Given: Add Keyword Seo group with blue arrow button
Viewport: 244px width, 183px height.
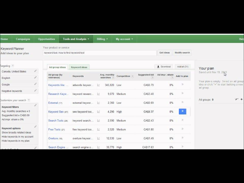Looking at the screenshot, I should coord(182,111).
